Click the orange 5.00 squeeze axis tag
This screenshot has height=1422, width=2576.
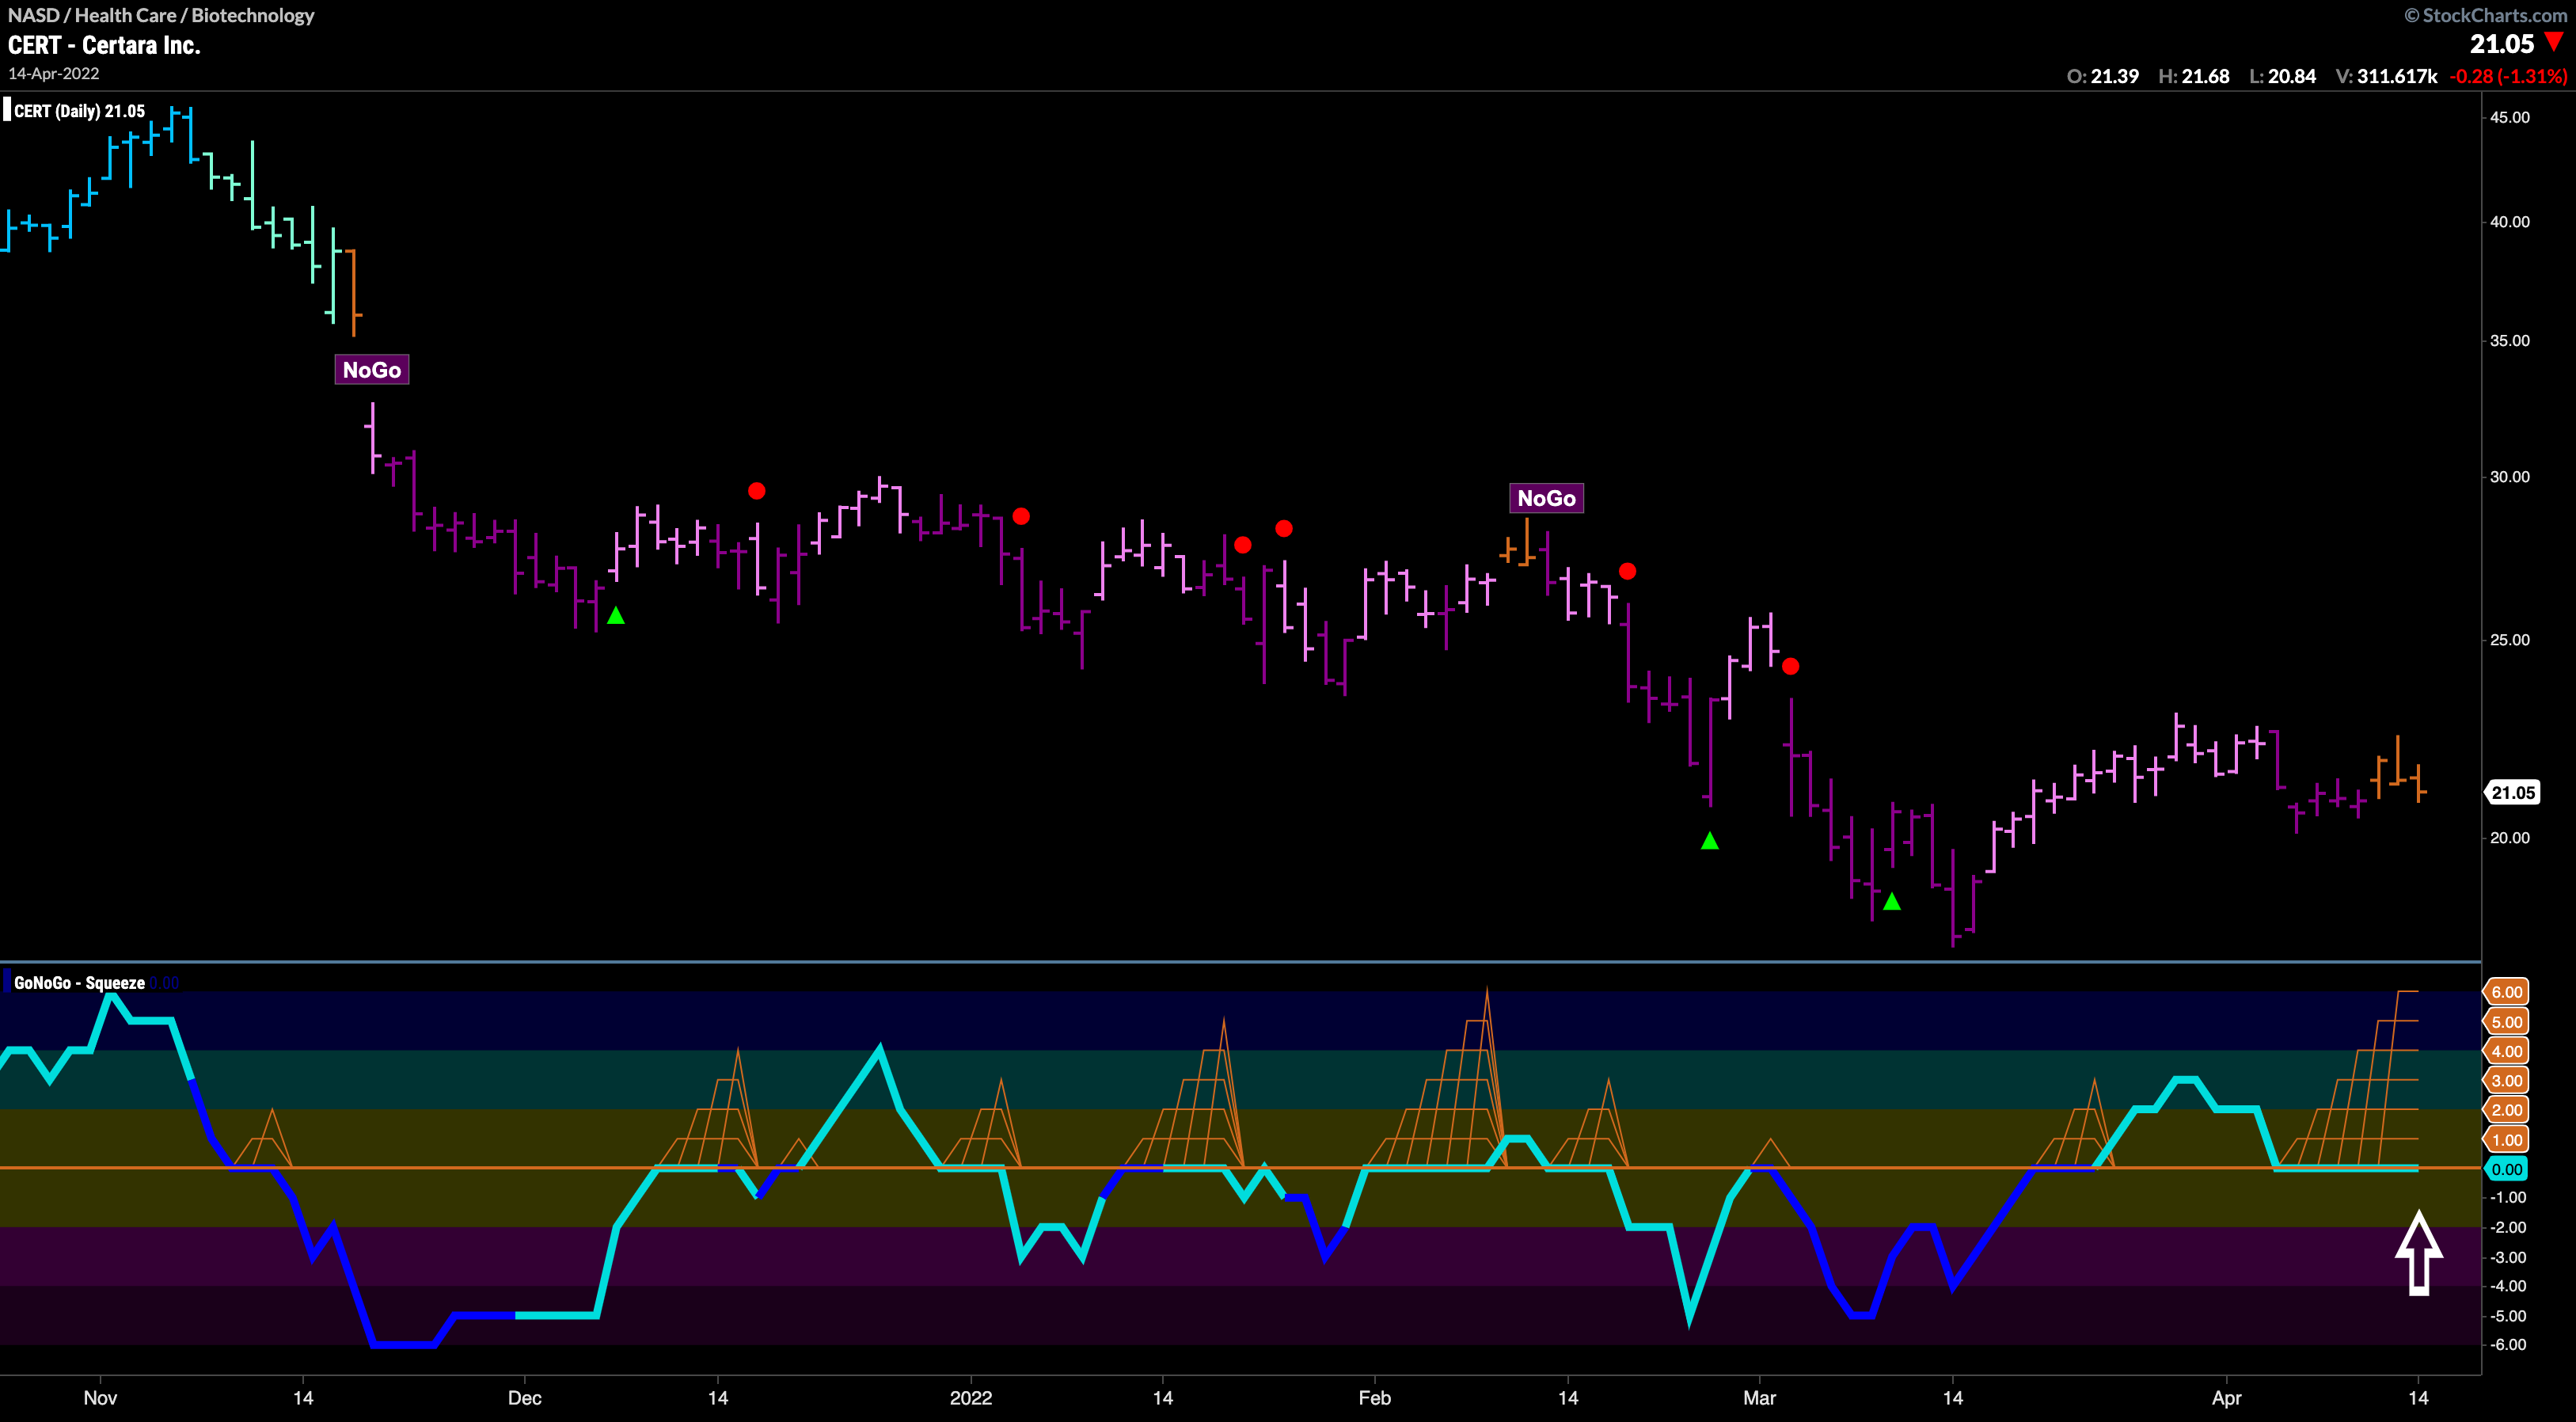click(x=2506, y=1022)
